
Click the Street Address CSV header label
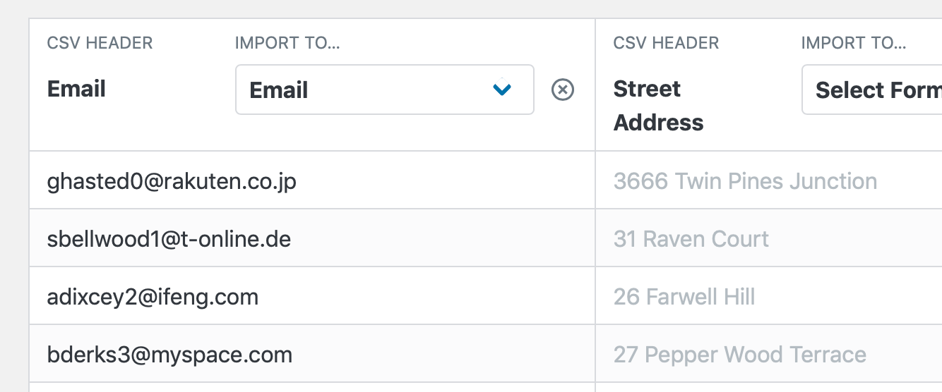pyautogui.click(x=658, y=106)
